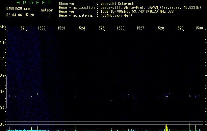
Task: Click the 1527 time marker
Action: (x=140, y=28)
